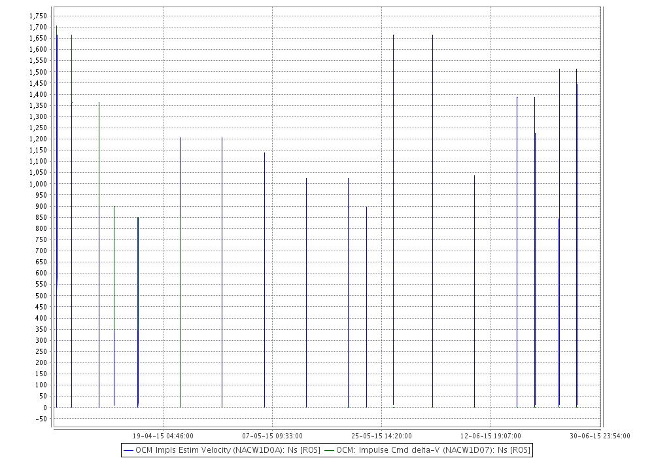Click the 250 y-axis label
The height and width of the screenshot is (458, 654).
[42, 351]
